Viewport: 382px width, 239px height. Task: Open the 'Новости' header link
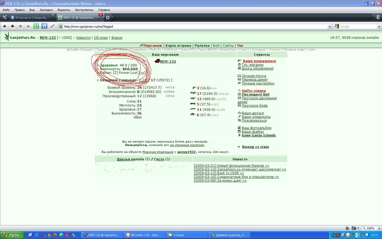[83, 37]
